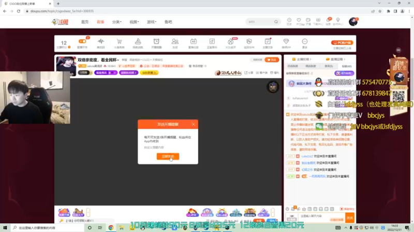Click the Douyu logo
414x232 pixels.
[60, 22]
